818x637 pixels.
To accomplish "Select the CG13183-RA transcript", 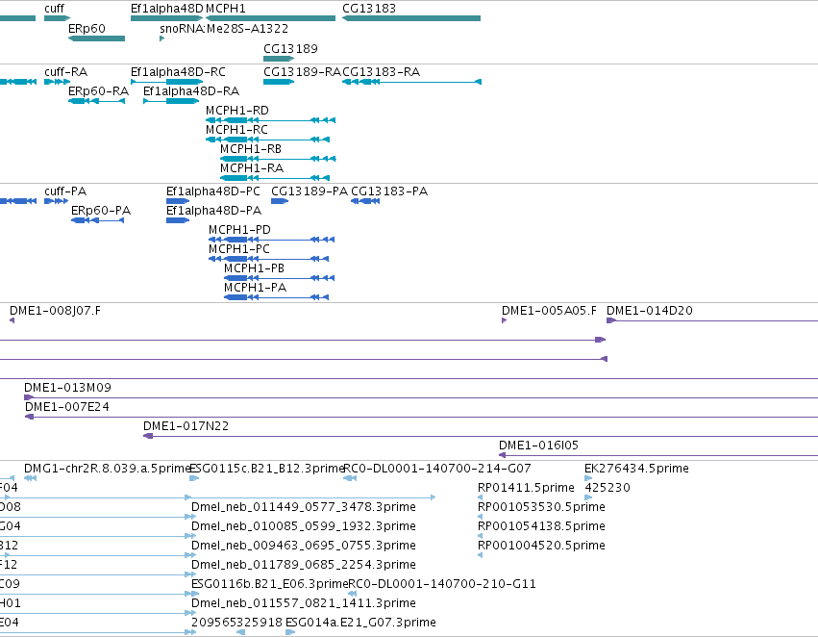I will click(x=411, y=82).
